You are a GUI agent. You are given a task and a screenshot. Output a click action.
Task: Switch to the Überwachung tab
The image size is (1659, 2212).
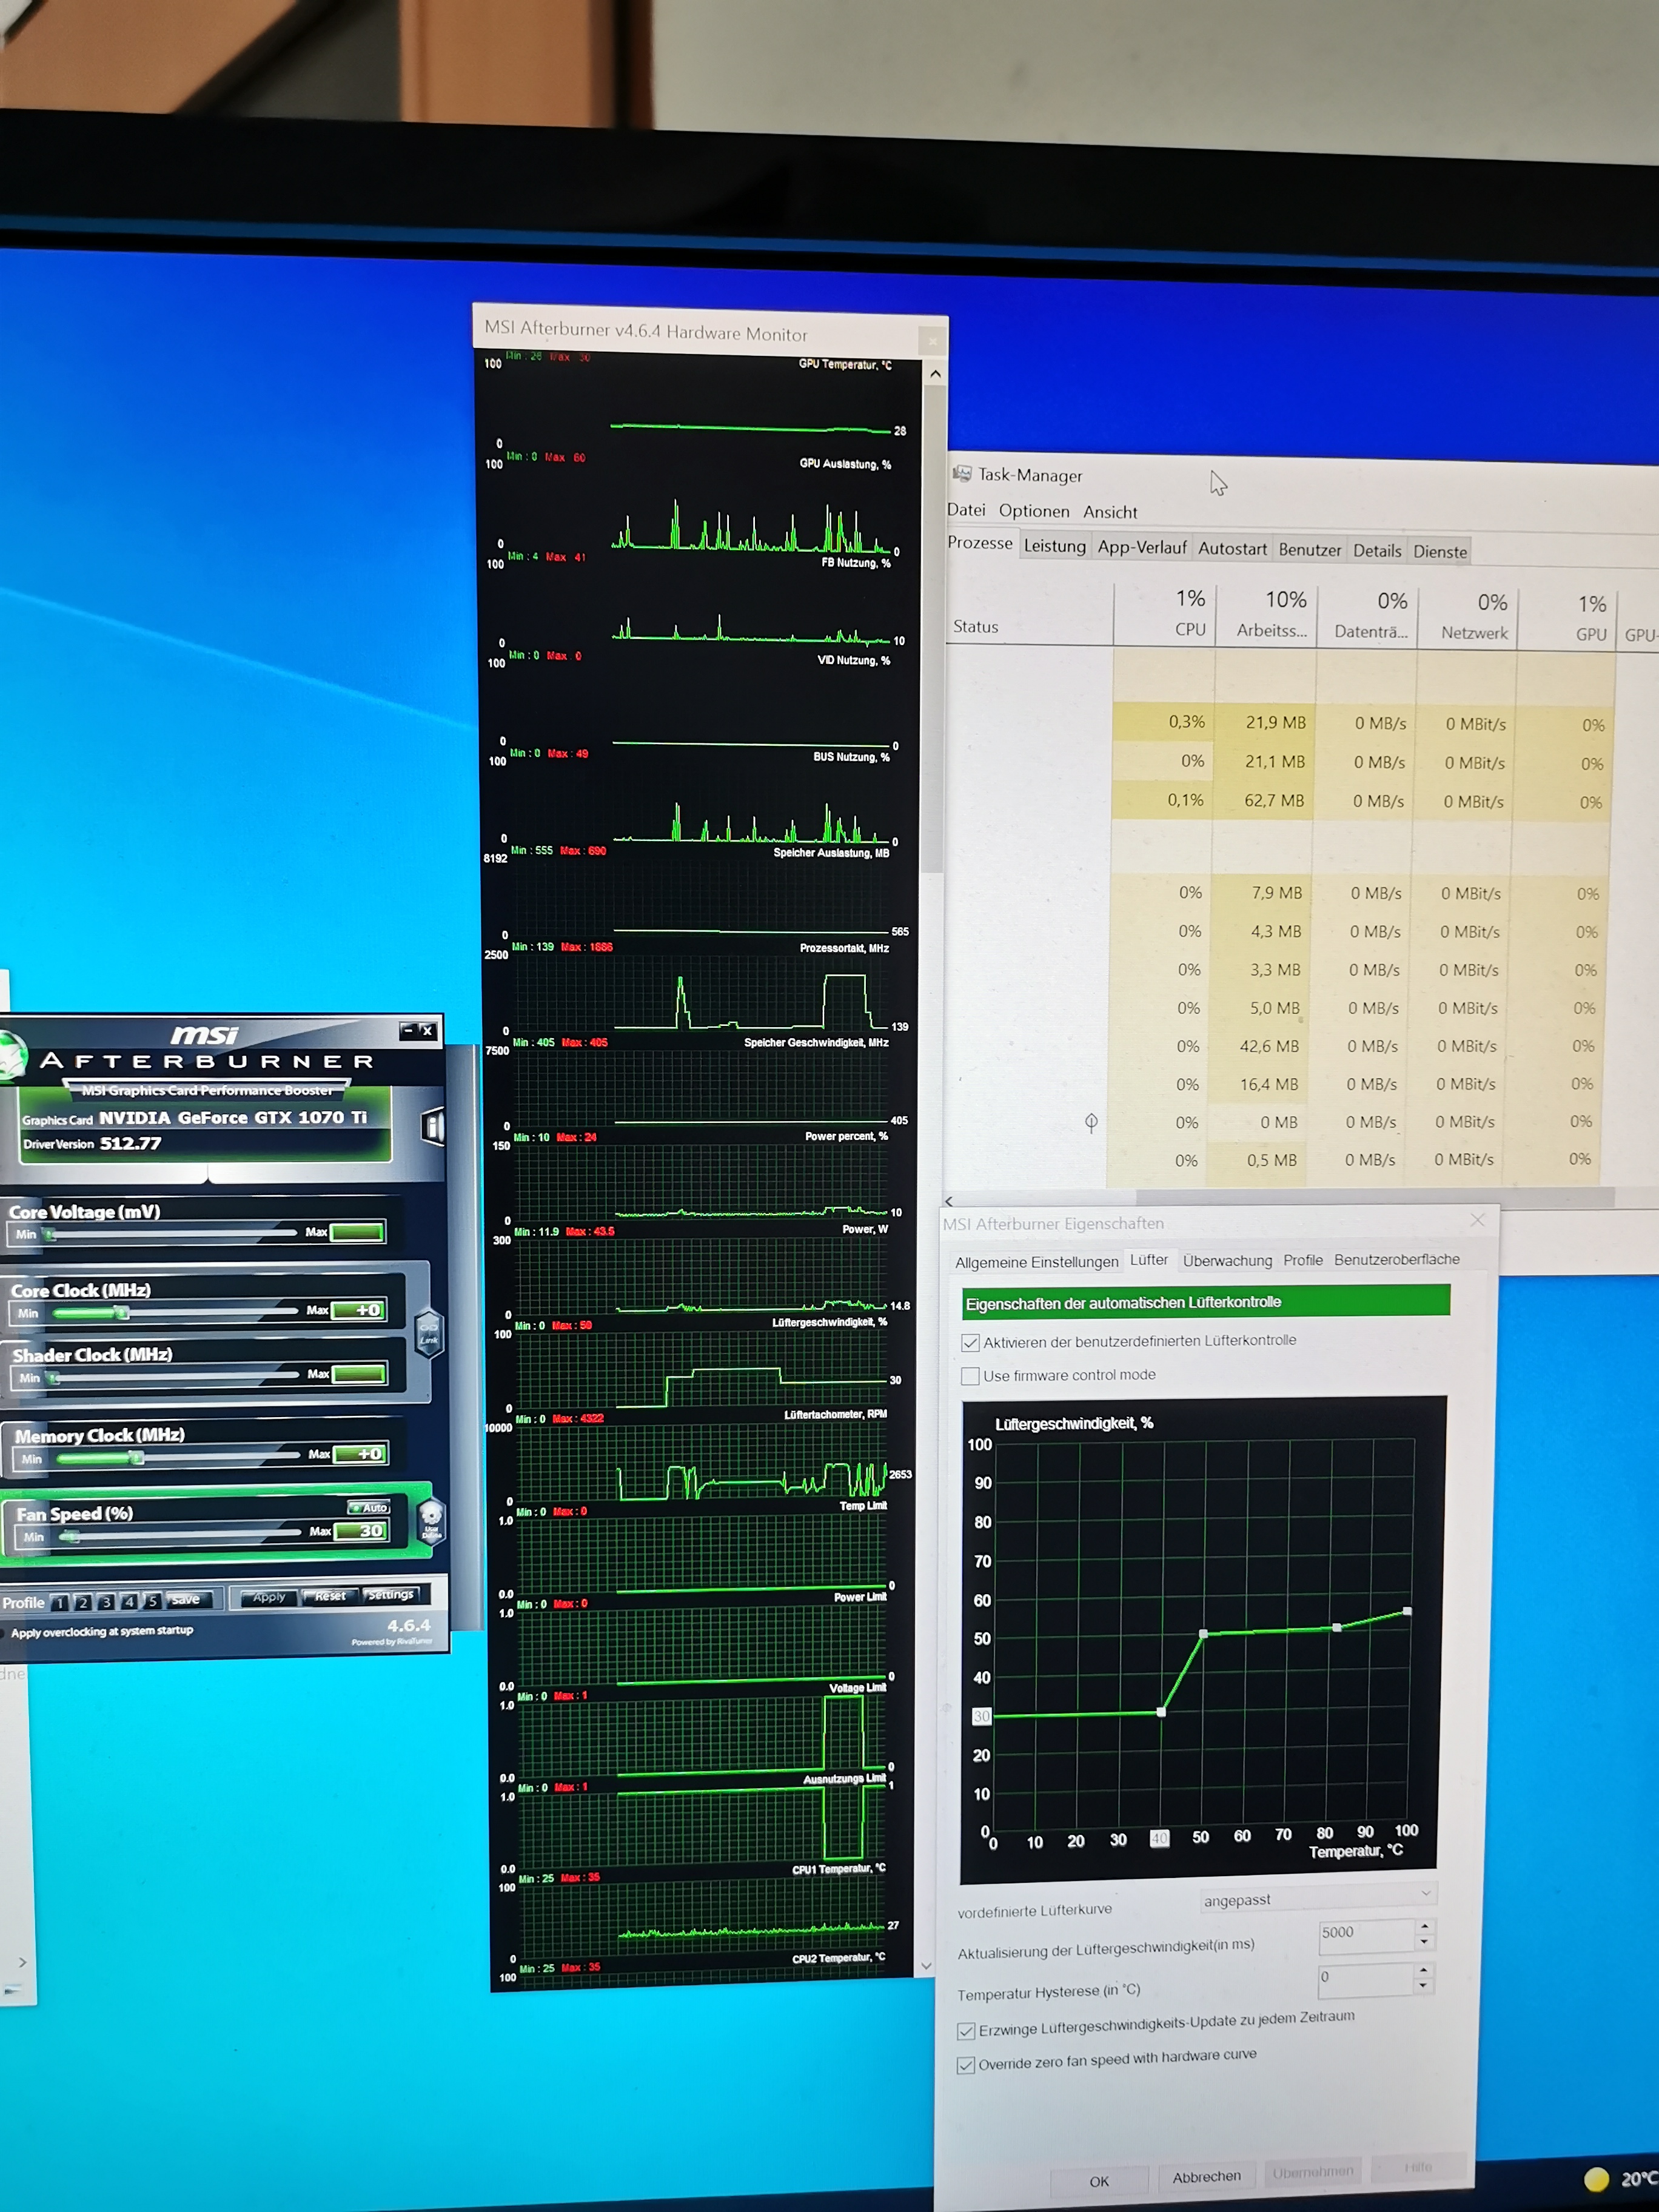click(x=1227, y=1260)
